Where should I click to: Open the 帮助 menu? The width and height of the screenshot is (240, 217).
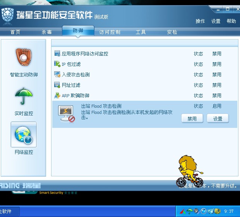click(231, 21)
